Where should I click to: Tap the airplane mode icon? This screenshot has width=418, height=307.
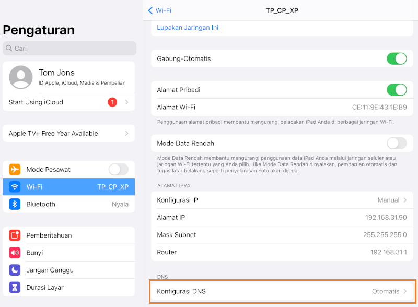pyautogui.click(x=15, y=170)
